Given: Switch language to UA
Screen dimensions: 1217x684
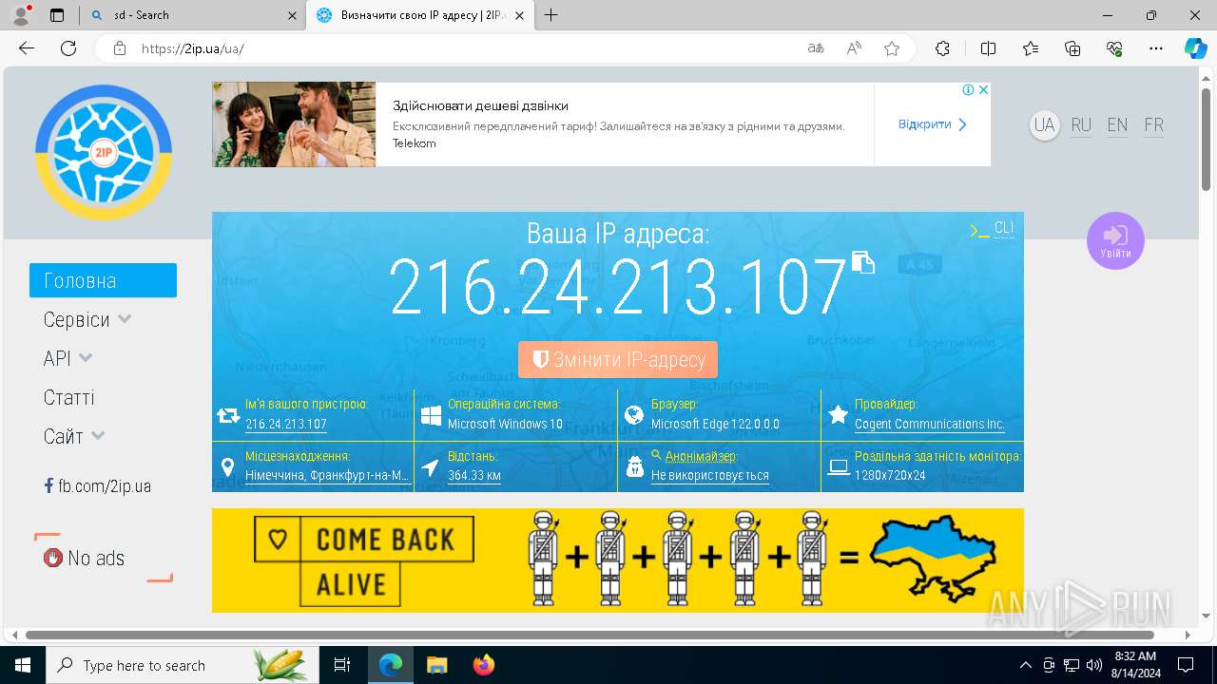Looking at the screenshot, I should (1045, 125).
